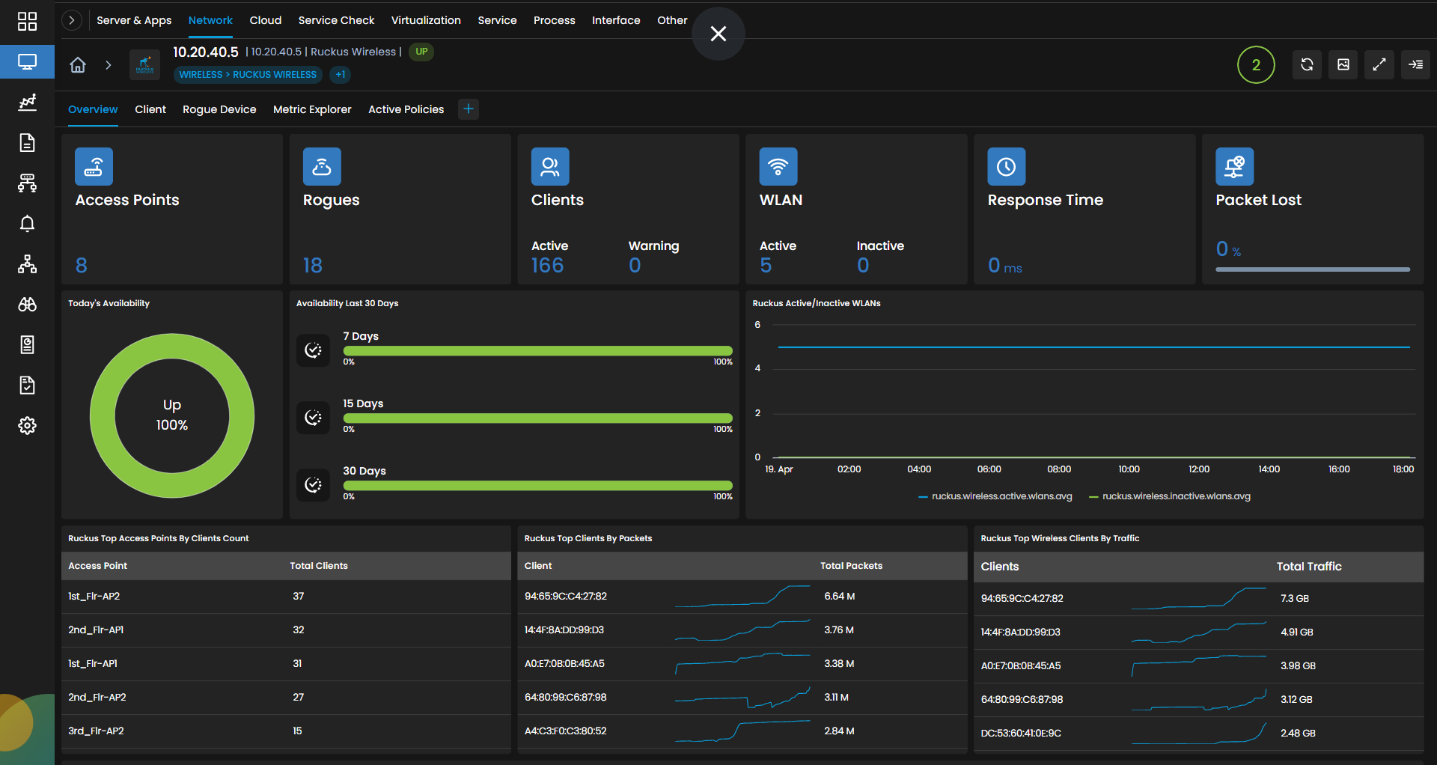Click the fullscreen expand arrows icon

coord(1379,64)
